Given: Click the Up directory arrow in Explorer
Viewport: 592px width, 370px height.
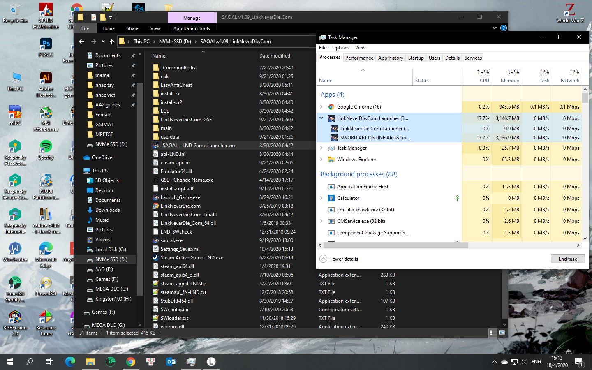Looking at the screenshot, I should point(112,42).
